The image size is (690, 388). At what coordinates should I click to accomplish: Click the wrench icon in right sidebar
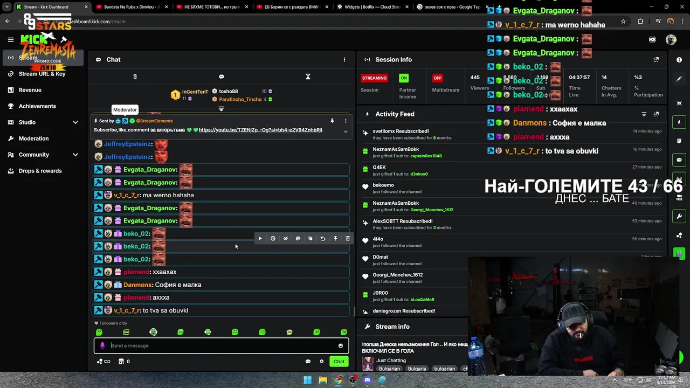point(679,216)
